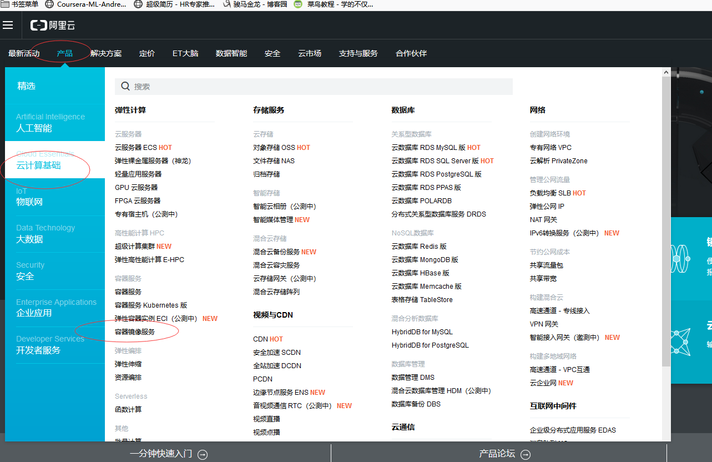Click the arrow icon beside 一分钟快速入门

[x=203, y=454]
